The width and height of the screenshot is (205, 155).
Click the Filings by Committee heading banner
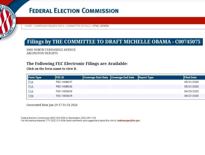click(114, 42)
